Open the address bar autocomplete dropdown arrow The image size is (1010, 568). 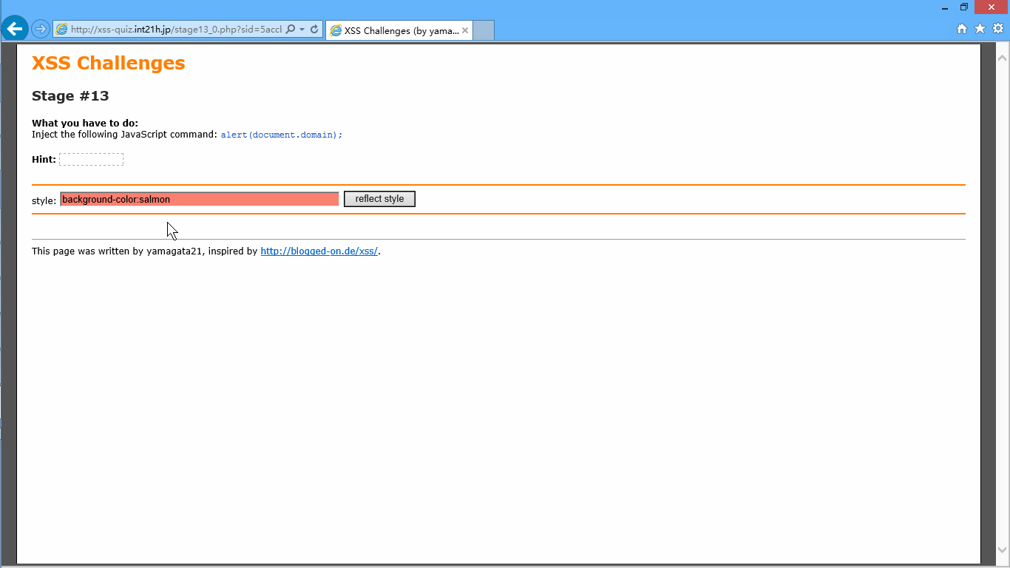pos(302,30)
